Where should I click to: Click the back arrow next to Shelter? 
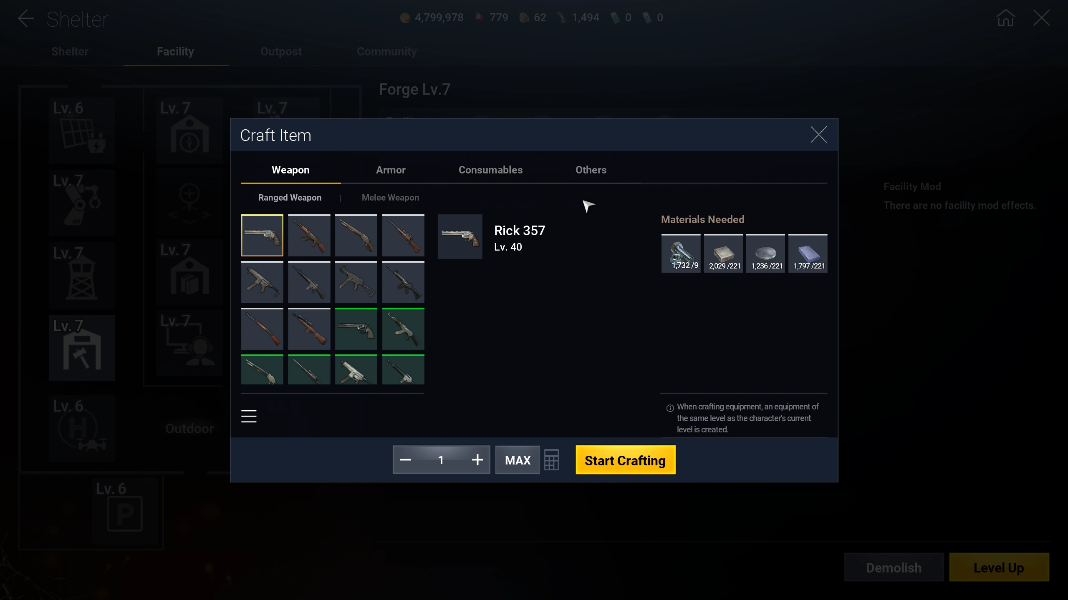pos(26,19)
